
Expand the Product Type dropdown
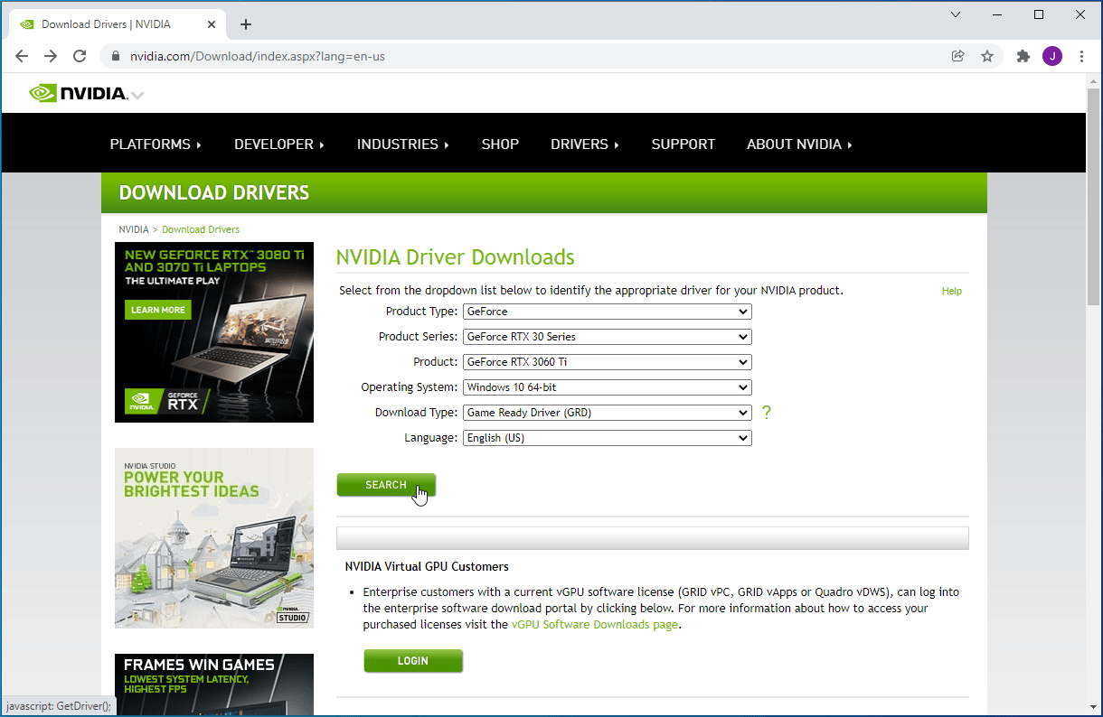coord(607,312)
